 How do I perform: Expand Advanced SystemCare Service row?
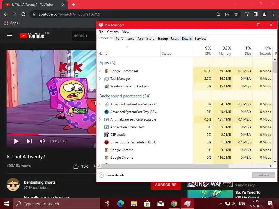pyautogui.click(x=100, y=104)
